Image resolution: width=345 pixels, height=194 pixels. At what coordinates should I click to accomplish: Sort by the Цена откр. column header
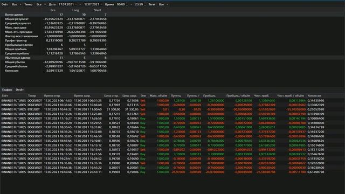point(111,96)
